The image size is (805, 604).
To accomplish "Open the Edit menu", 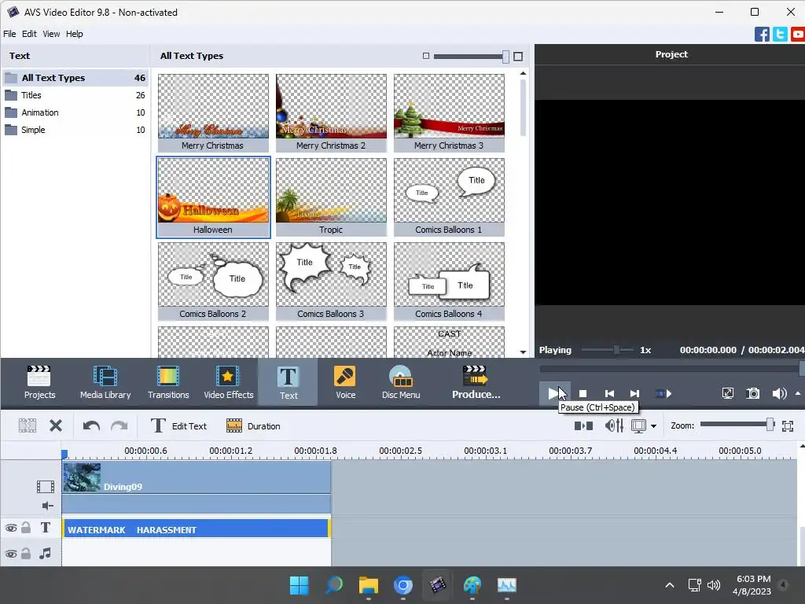I will click(29, 34).
